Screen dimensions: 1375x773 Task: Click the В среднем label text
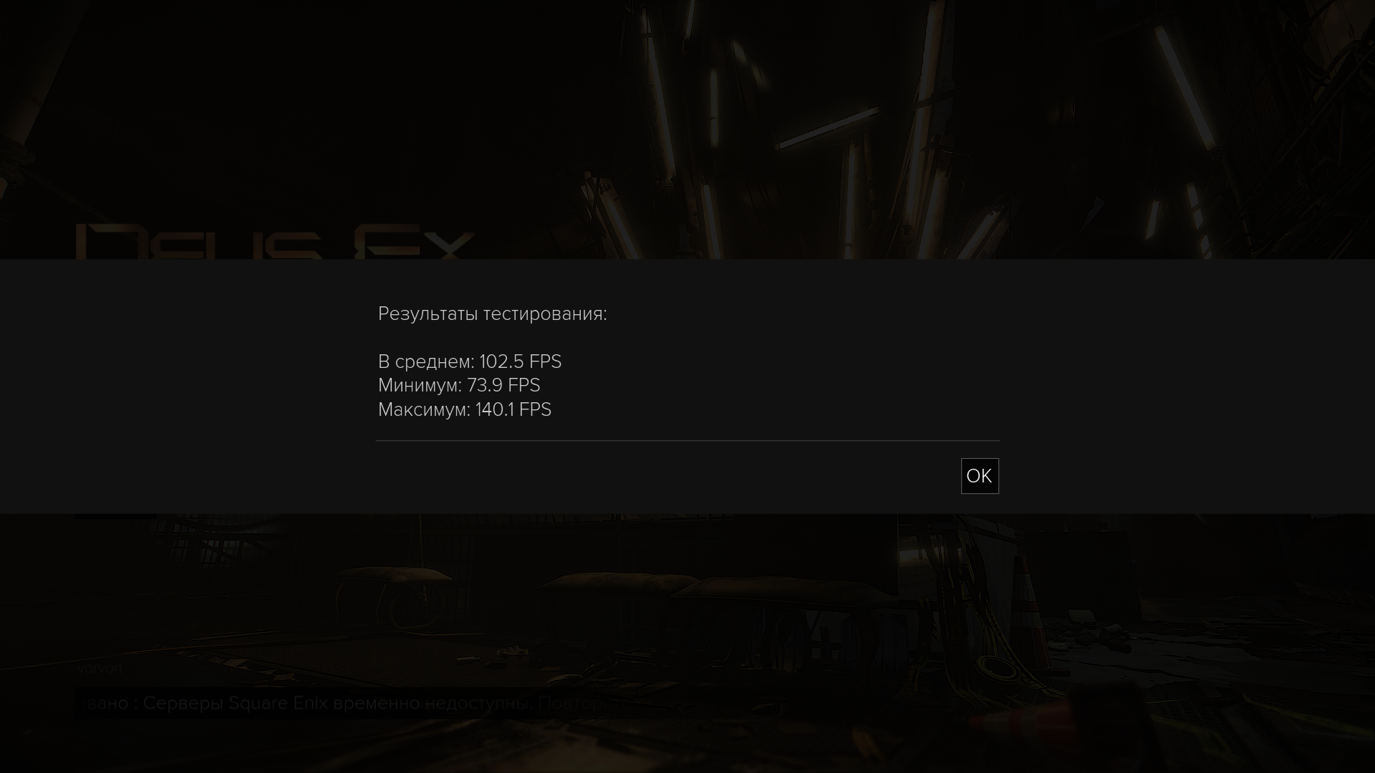click(426, 361)
